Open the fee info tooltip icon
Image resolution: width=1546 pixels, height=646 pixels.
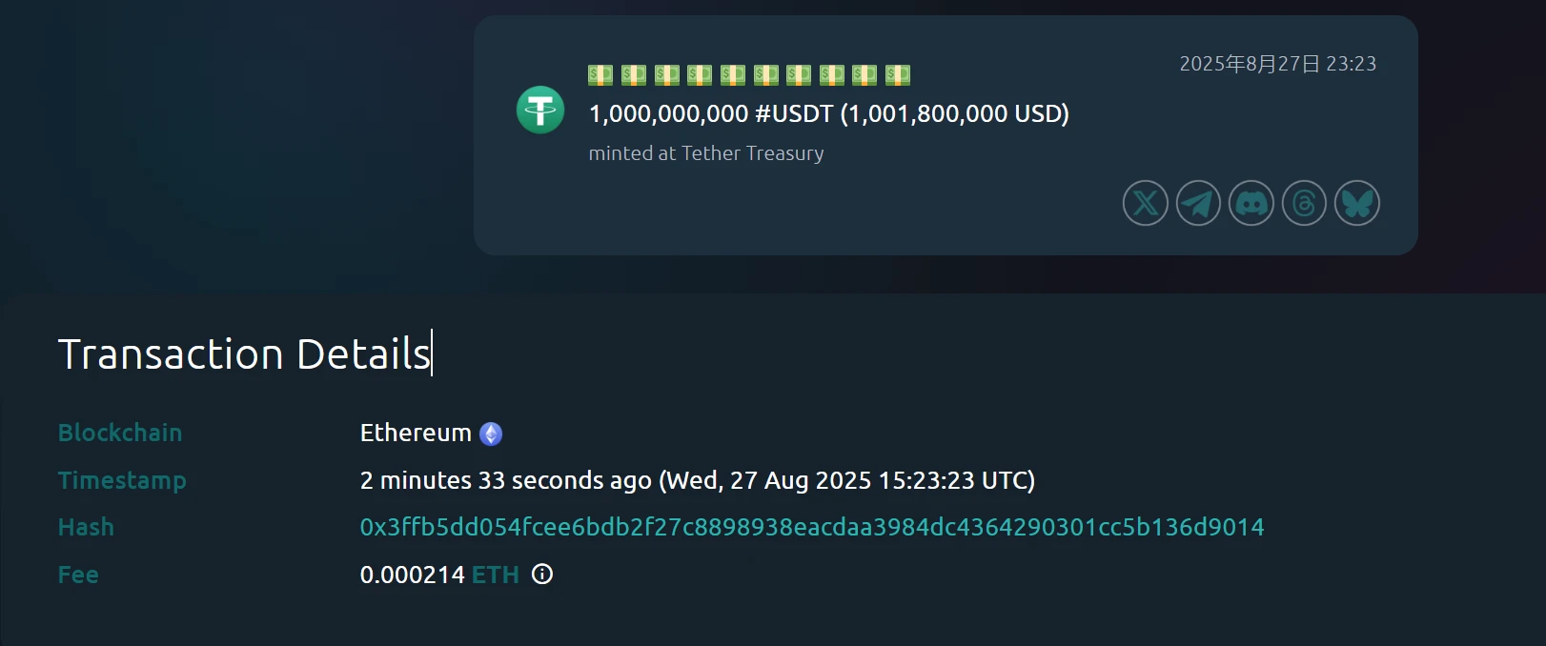click(x=541, y=575)
